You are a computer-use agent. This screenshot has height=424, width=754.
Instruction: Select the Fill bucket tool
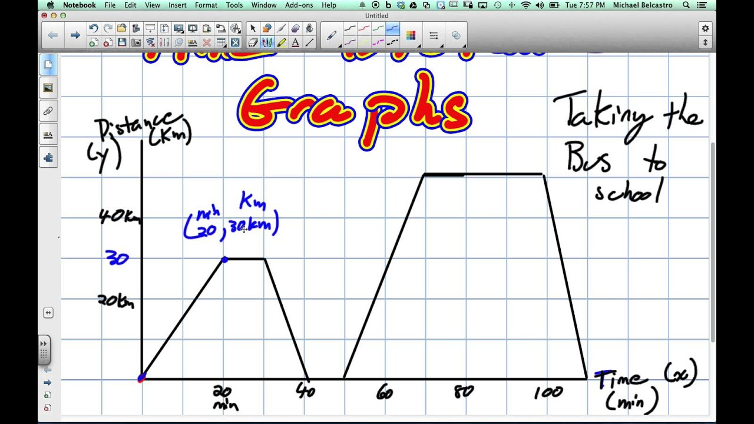pos(310,28)
